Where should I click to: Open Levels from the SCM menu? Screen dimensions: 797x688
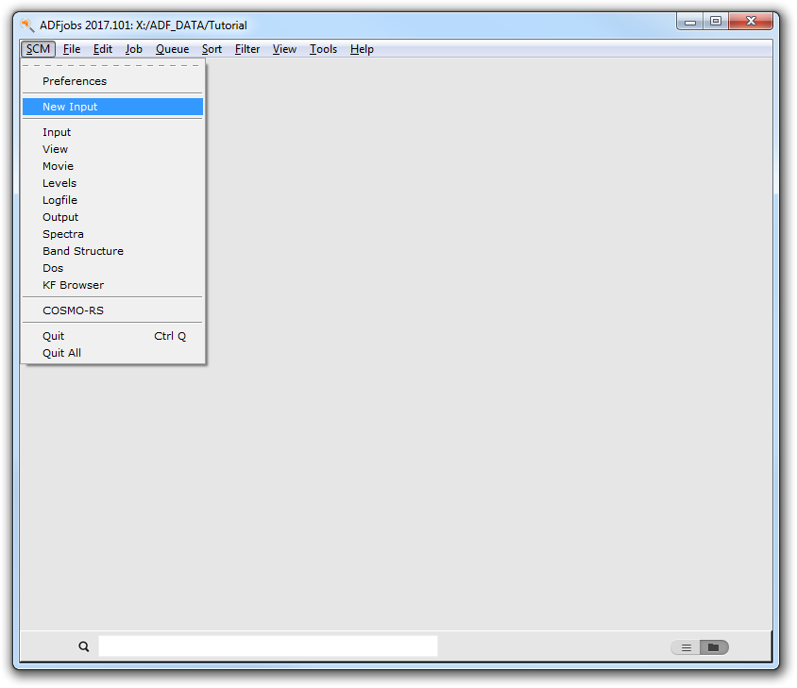(x=59, y=183)
